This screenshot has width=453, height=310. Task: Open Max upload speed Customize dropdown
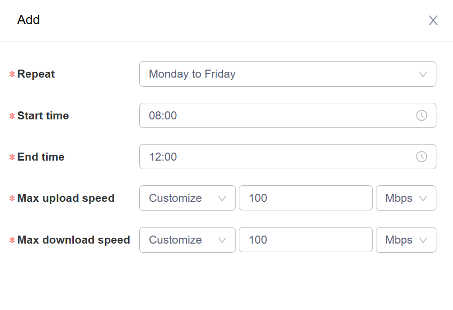coord(182,198)
